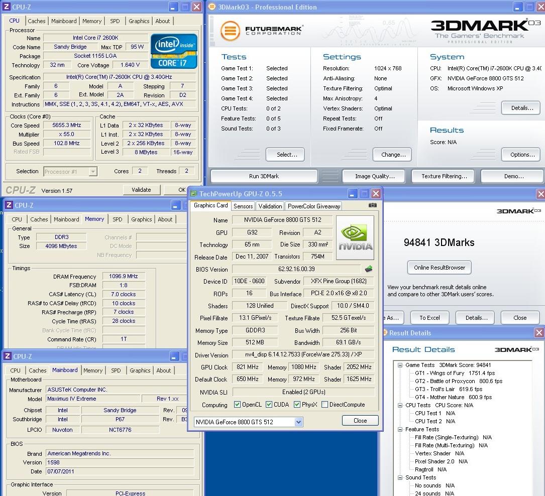
Task: Click the Result Details window title icon
Action: [x=385, y=332]
